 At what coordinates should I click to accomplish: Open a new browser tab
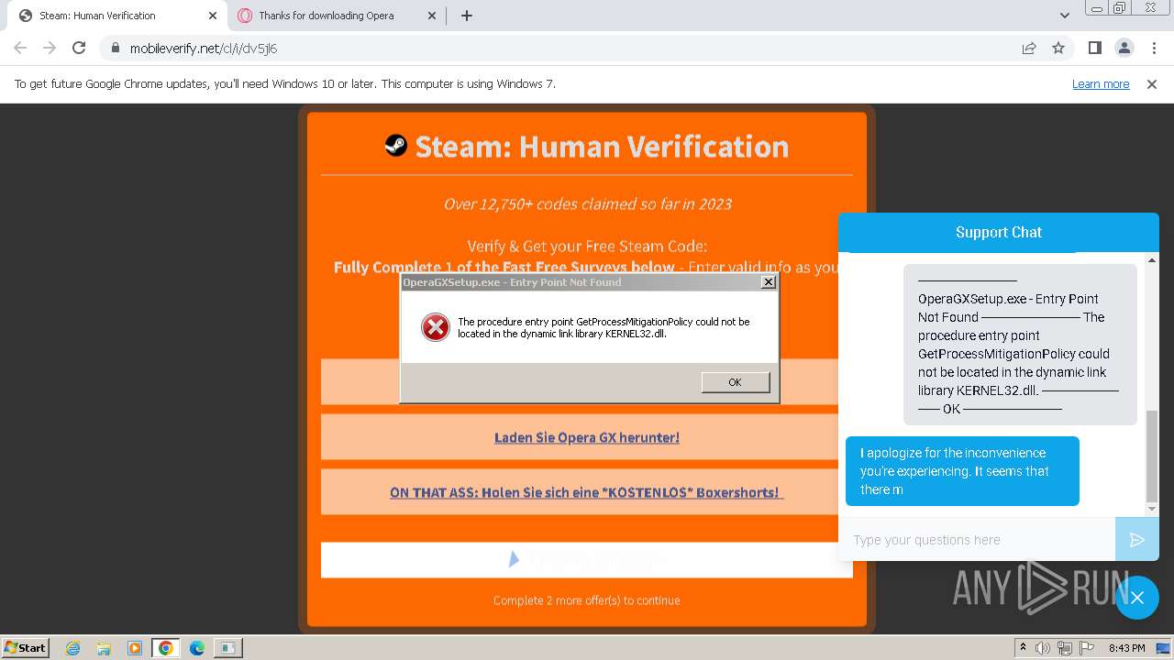[x=466, y=16]
